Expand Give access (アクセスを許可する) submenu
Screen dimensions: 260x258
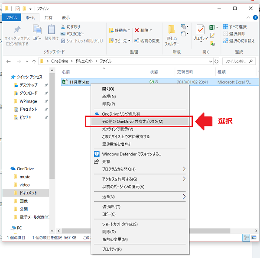coord(184,179)
